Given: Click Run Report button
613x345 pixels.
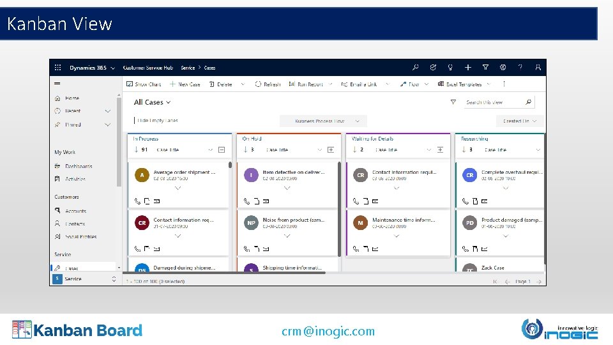Looking at the screenshot, I should point(306,84).
